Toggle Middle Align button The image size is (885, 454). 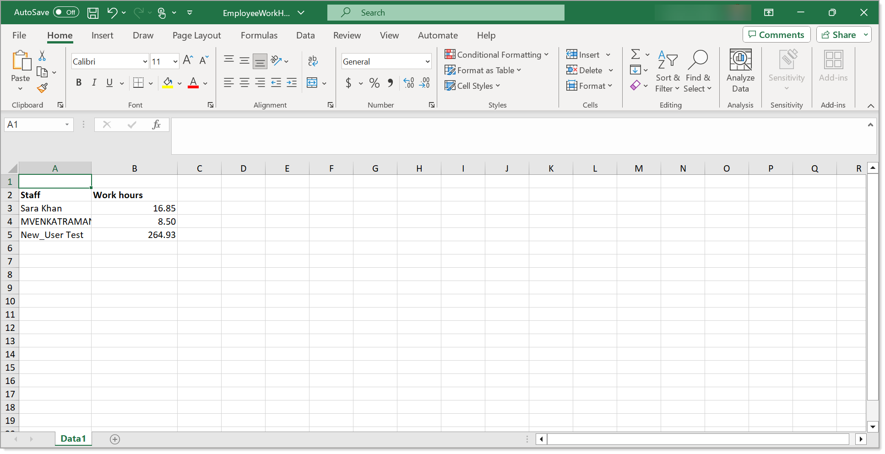[244, 60]
